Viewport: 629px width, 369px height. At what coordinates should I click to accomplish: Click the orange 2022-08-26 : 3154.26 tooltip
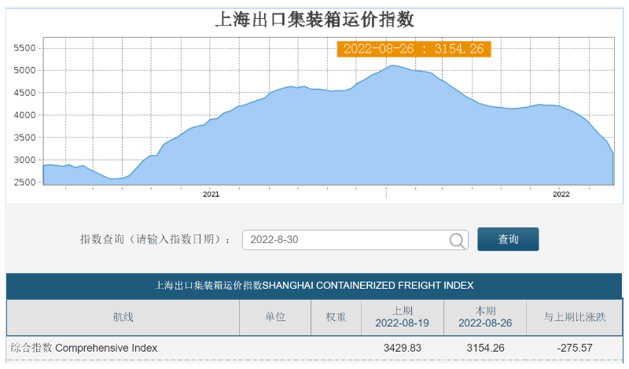414,49
